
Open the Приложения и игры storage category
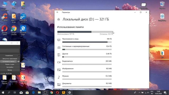point(84,40)
